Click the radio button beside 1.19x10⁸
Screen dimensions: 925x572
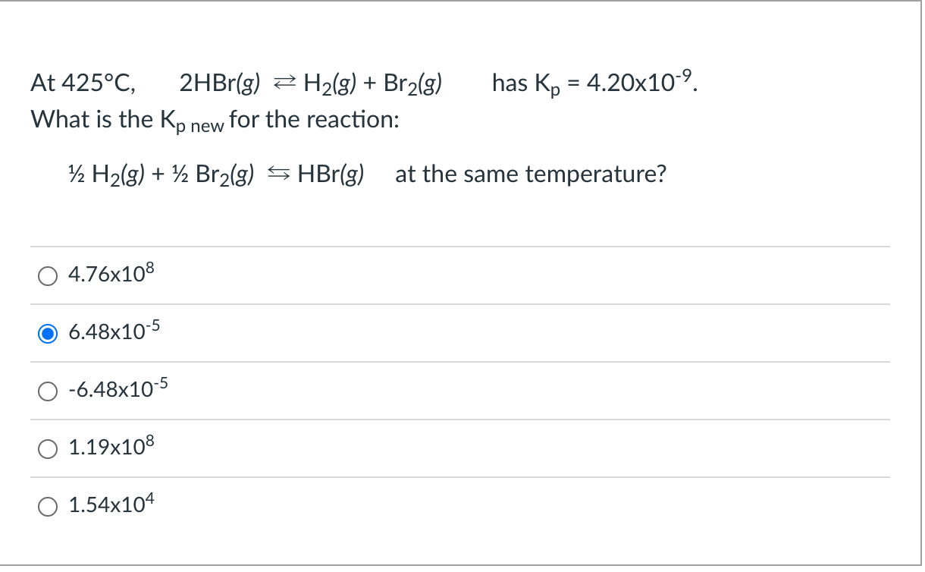pyautogui.click(x=48, y=449)
